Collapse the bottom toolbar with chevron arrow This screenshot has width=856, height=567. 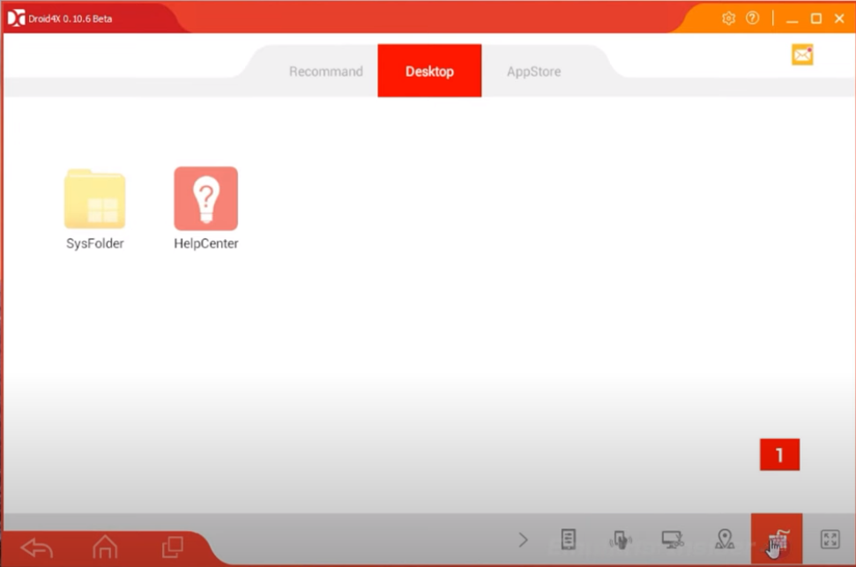coord(523,540)
